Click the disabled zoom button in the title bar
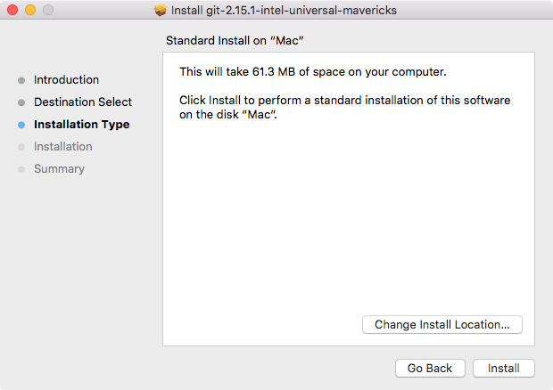This screenshot has height=390, width=553. (48, 11)
